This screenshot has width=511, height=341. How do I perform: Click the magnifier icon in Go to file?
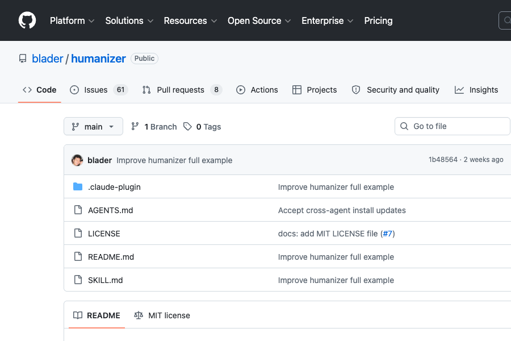(404, 126)
